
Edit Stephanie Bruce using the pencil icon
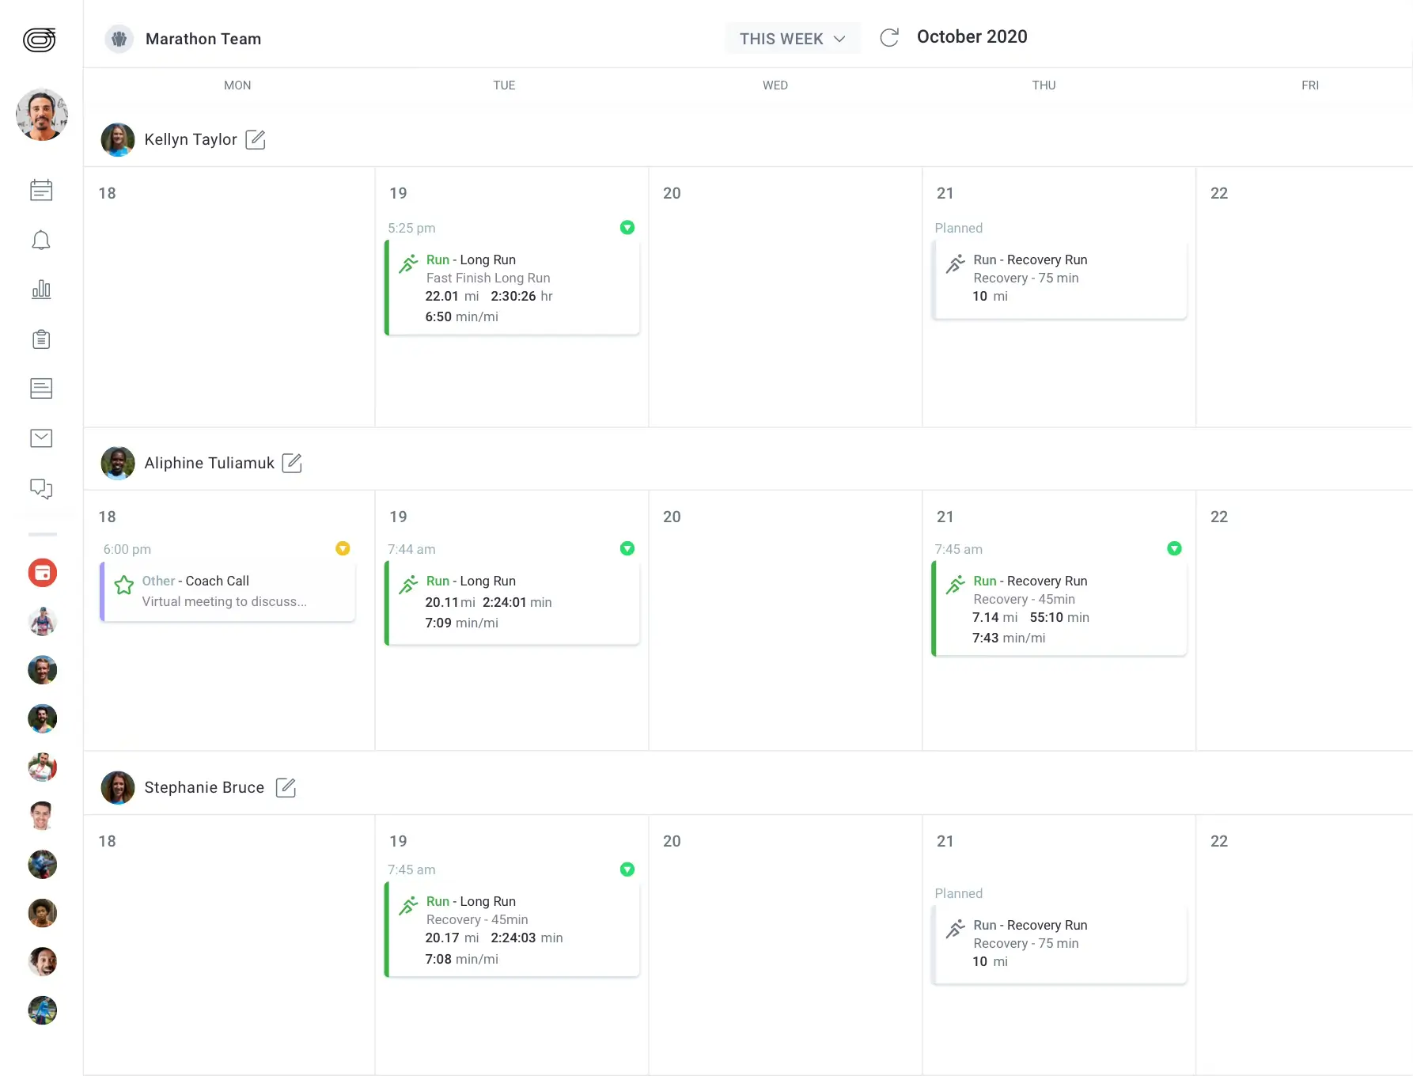click(286, 787)
